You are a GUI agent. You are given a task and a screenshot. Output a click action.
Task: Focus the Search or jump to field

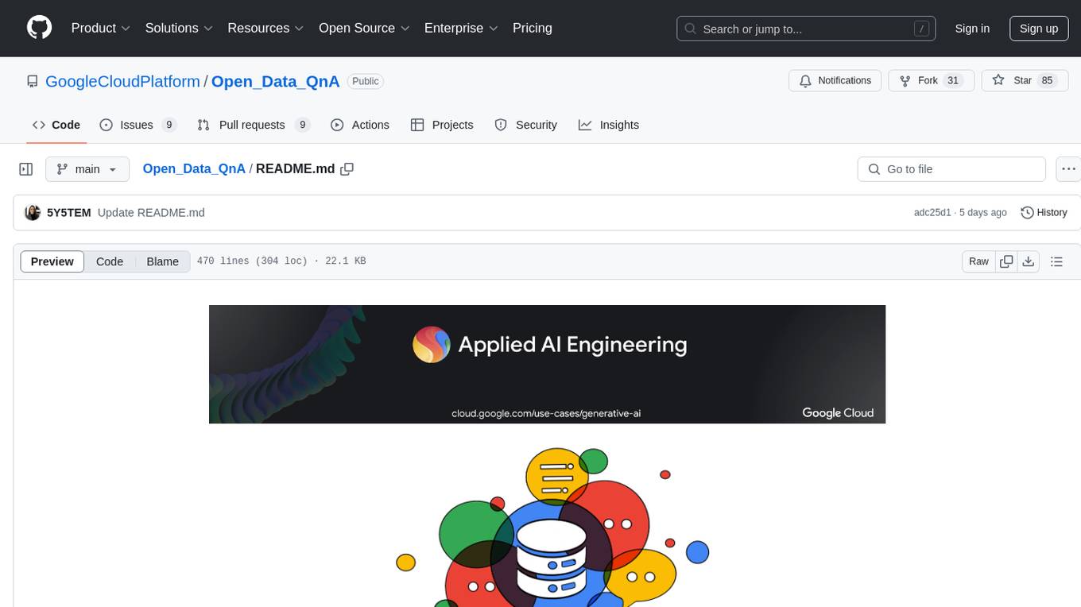(805, 29)
